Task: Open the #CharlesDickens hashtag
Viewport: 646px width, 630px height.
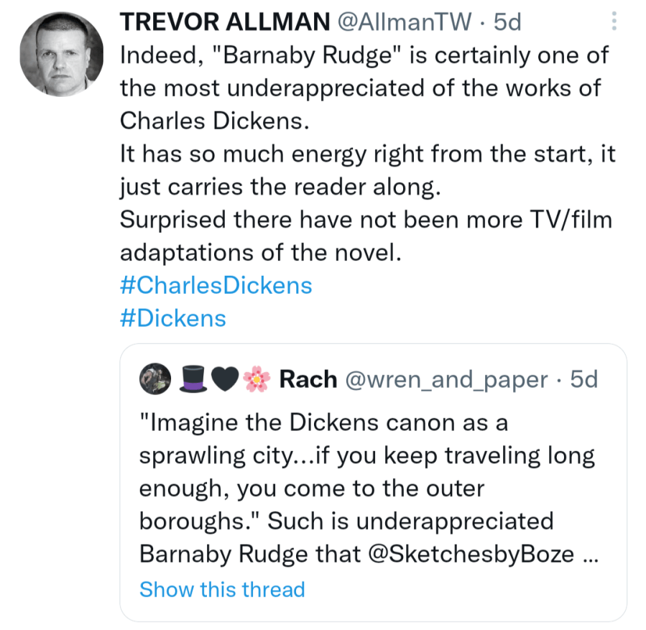Action: pyautogui.click(x=216, y=285)
